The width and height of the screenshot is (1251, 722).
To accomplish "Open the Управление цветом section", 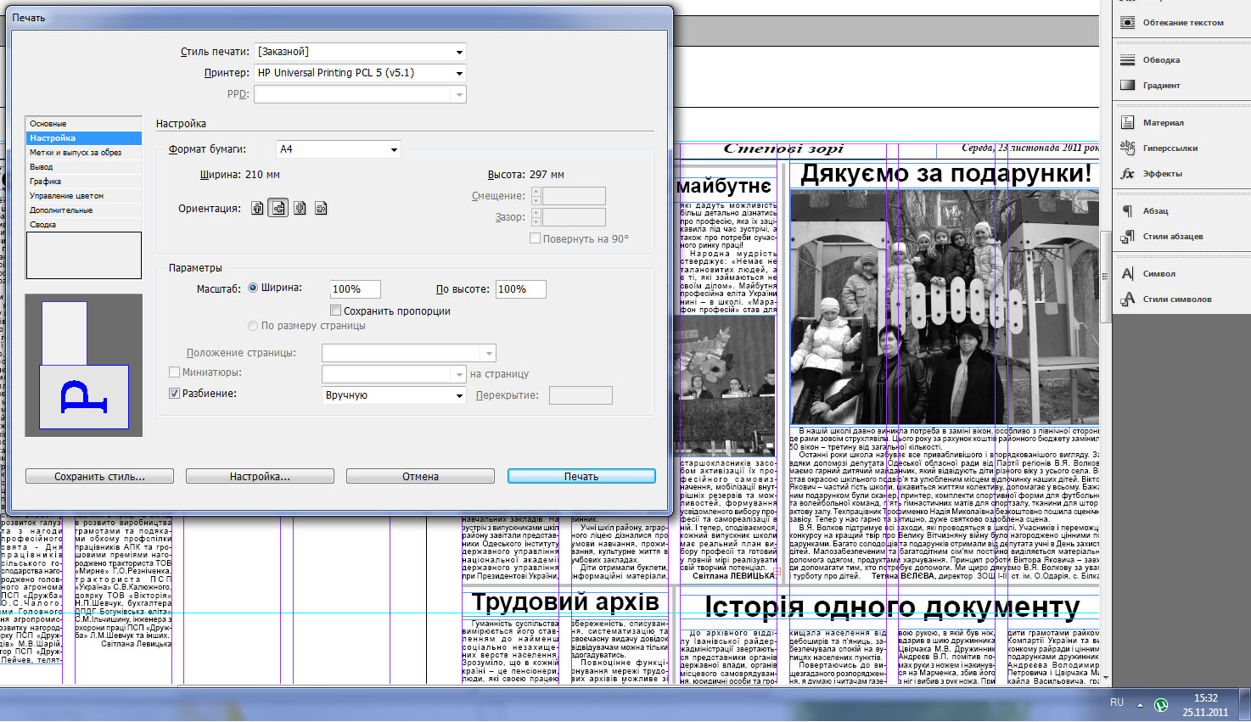I will click(x=83, y=196).
